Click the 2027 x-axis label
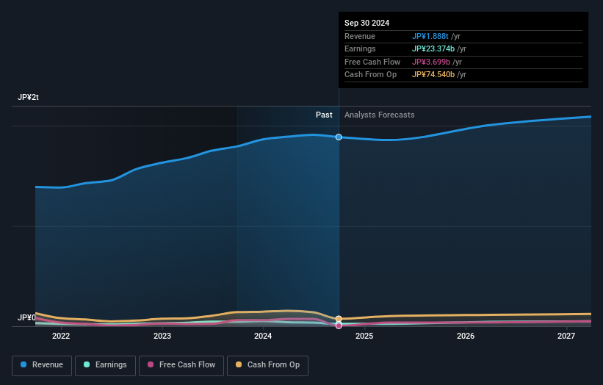 pos(566,336)
